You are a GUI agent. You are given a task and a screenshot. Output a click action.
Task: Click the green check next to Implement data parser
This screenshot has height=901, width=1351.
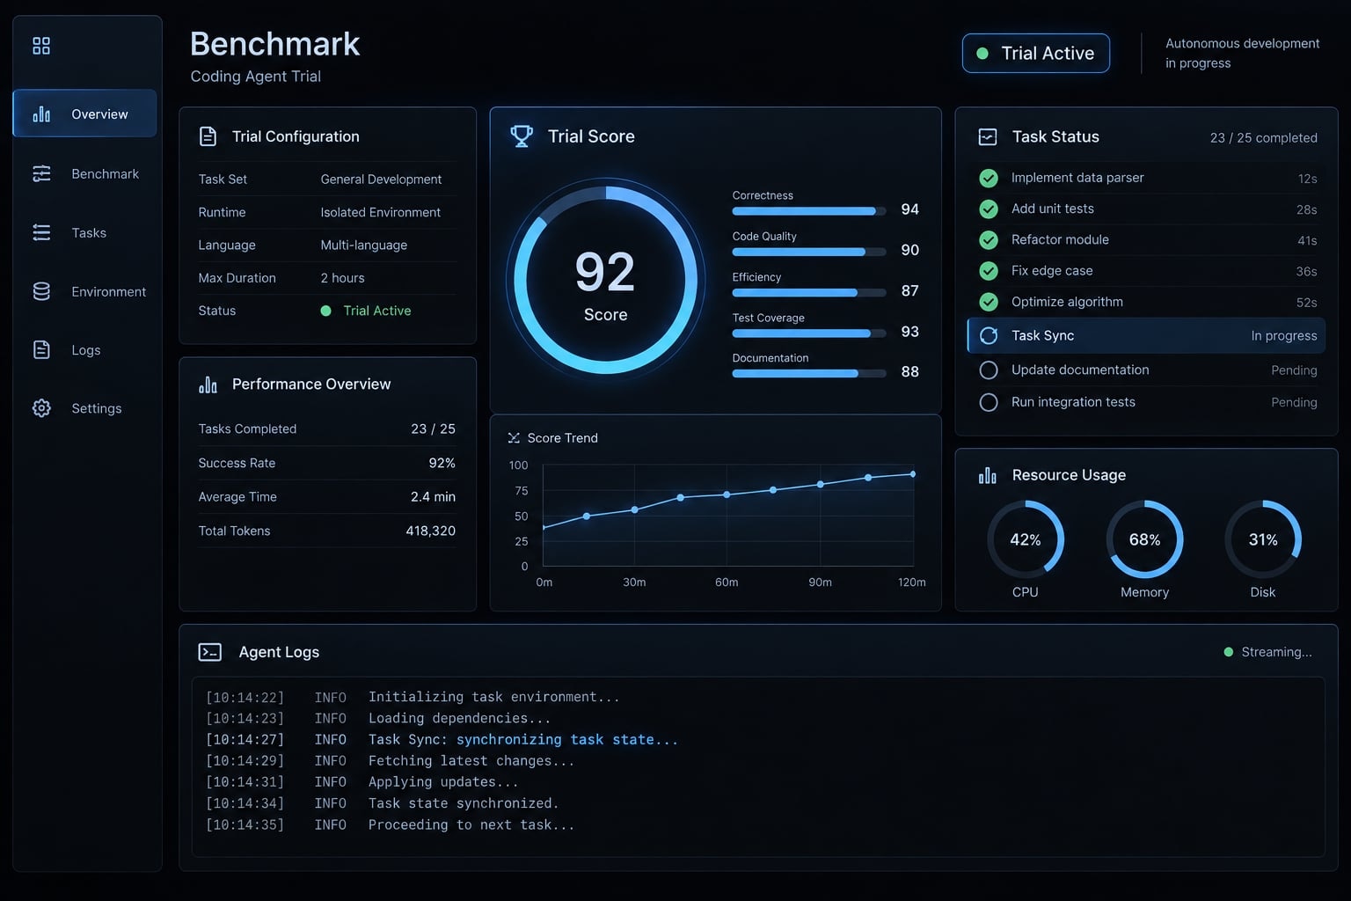point(989,178)
